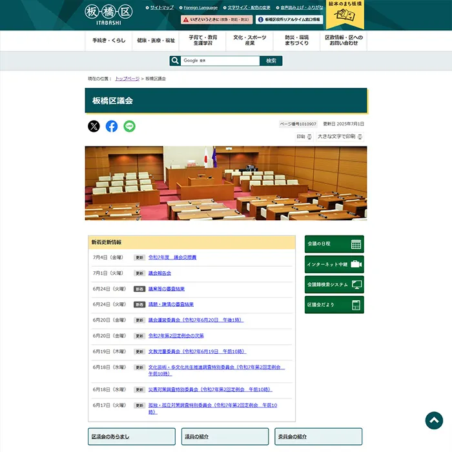Image resolution: width=452 pixels, height=452 pixels.
Task: Click 更新日 2025年7月1日 text
Action: point(344,124)
